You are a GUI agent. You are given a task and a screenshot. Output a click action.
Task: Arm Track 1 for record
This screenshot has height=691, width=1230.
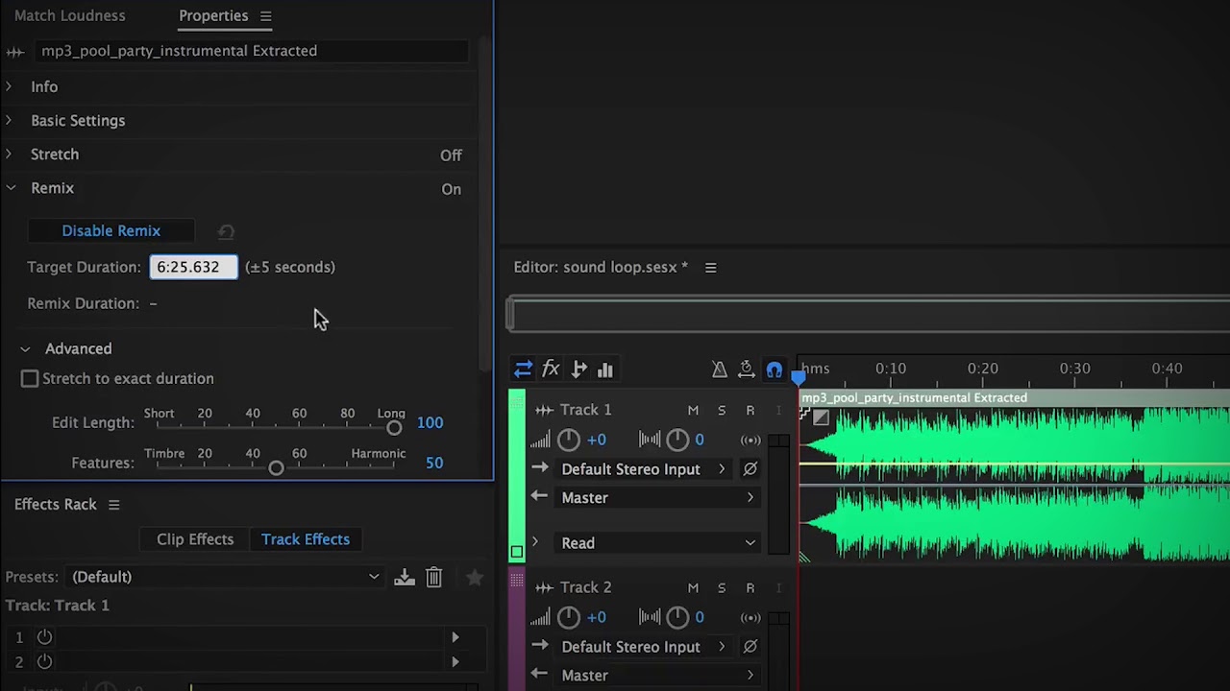point(750,411)
